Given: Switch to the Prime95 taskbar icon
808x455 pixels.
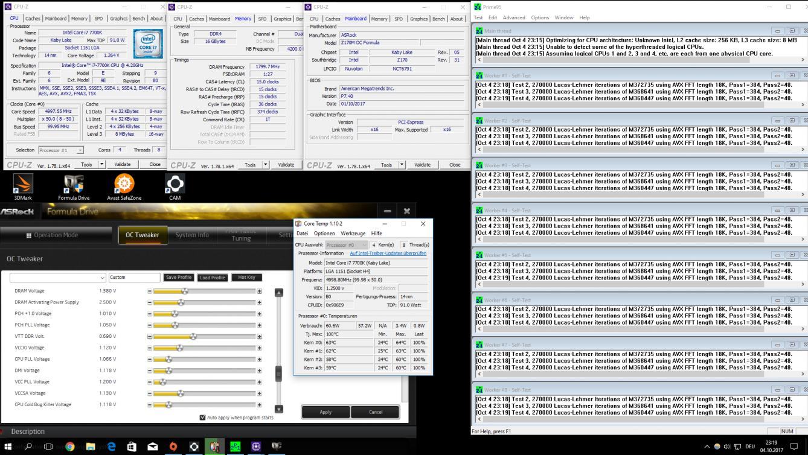Looking at the screenshot, I should coord(235,447).
